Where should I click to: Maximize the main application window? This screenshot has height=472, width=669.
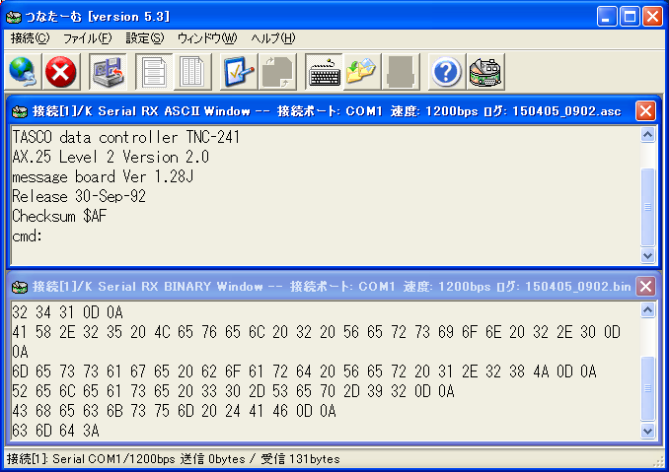pos(630,17)
